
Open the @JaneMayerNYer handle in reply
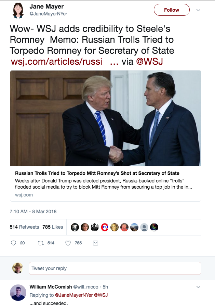pyautogui.click(x=74, y=295)
